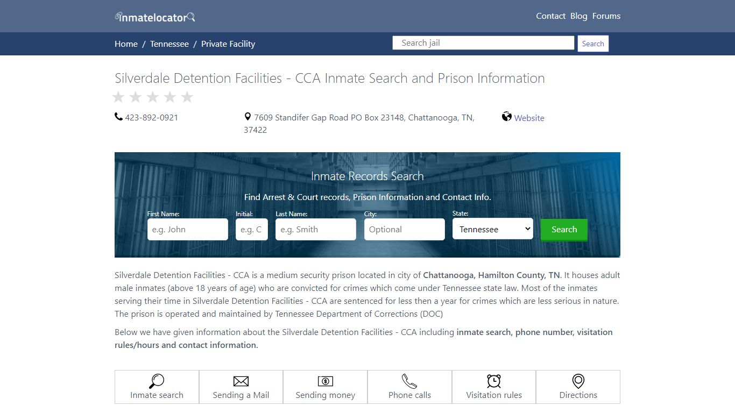This screenshot has height=413, width=735.
Task: Click the alarm clock icon above Visitation rules
Action: tap(494, 381)
